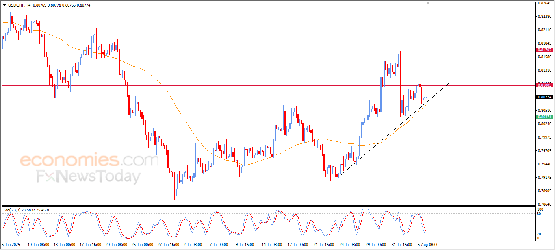Click the 0.82380 price axis value
The image size is (555, 250).
pyautogui.click(x=544, y=17)
